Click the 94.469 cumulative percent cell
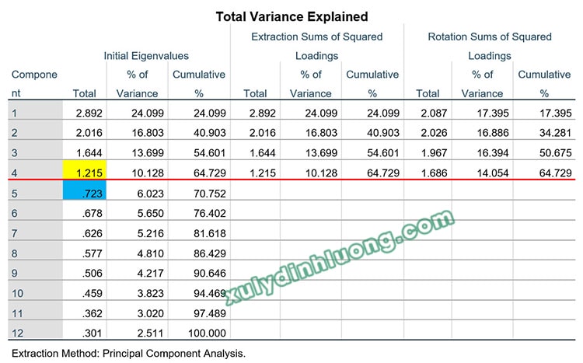This screenshot has width=583, height=363. tap(210, 293)
